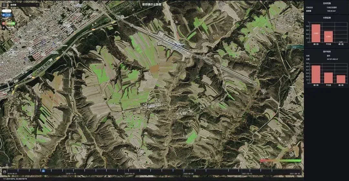Click the red icon on 长势监测 chip
Viewport: 349px width, 181px height.
point(4,24)
